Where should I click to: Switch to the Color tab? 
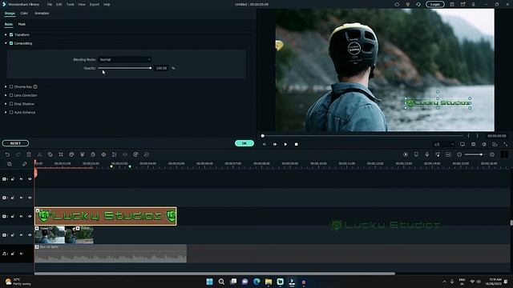24,14
